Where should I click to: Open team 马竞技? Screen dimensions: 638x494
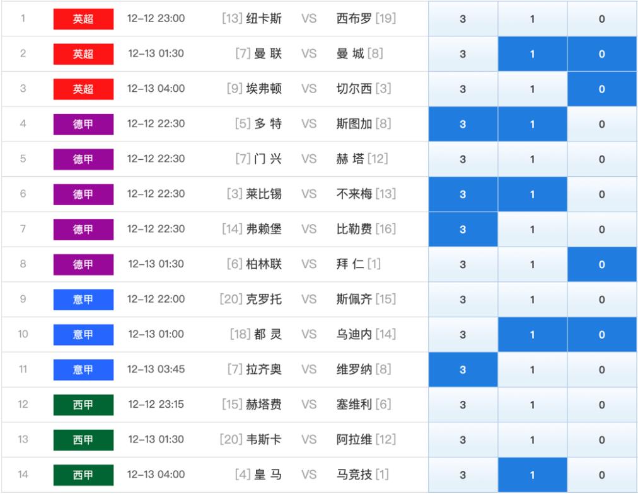pos(354,474)
